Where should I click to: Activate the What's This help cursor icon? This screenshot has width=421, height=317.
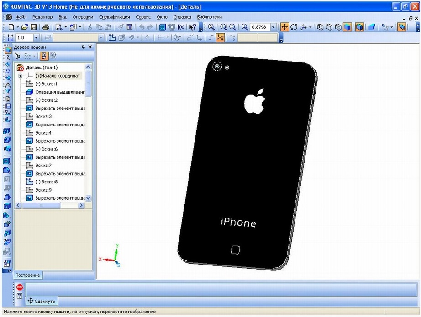193,27
